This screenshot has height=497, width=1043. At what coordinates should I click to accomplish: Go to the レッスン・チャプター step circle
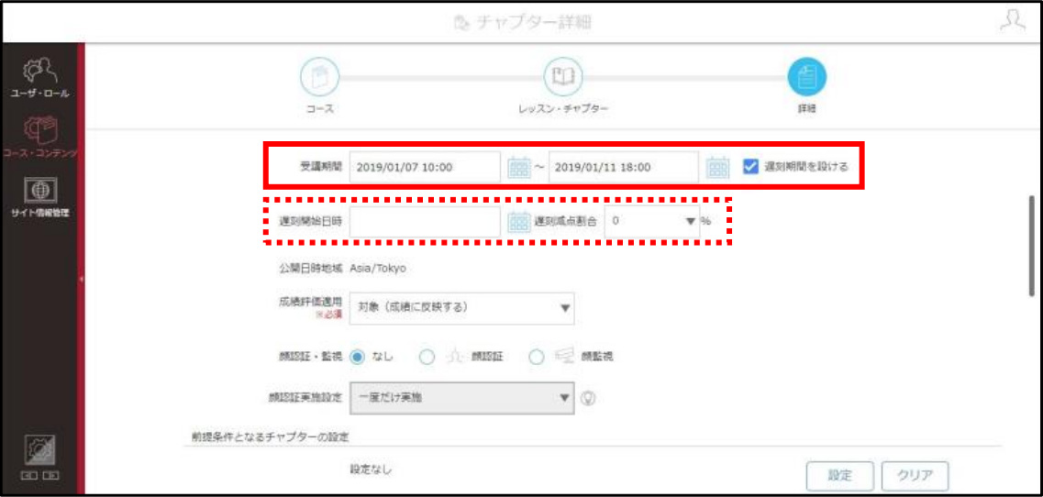tap(563, 76)
